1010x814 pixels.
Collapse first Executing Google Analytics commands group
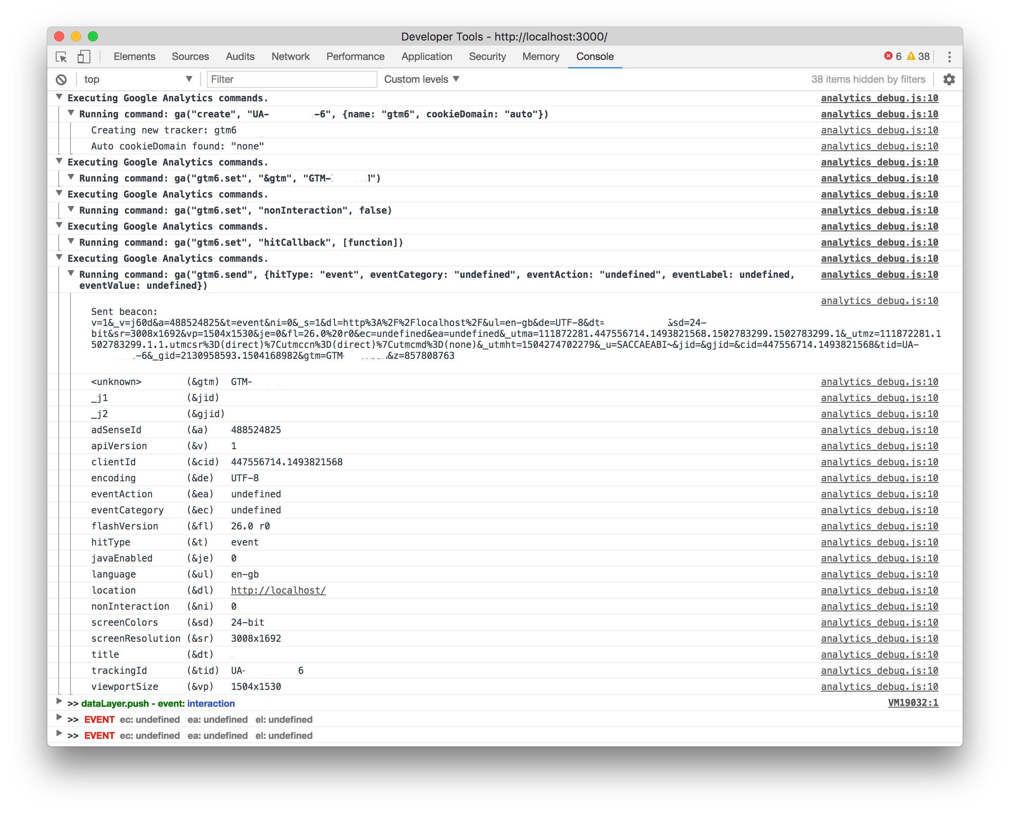point(59,97)
